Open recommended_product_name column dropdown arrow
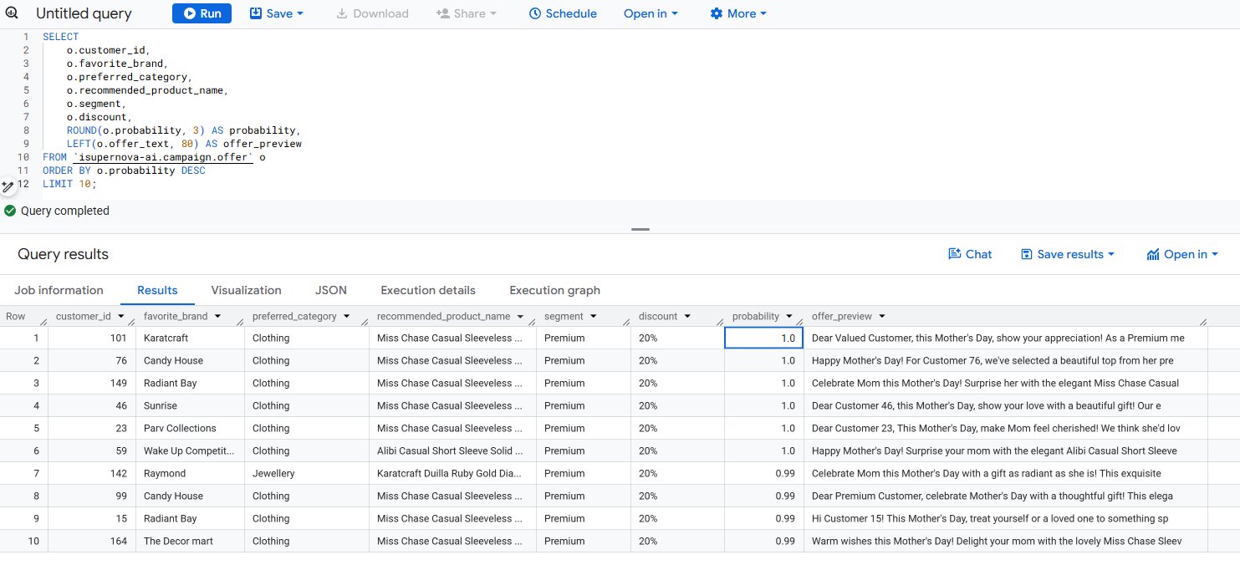The image size is (1240, 565). coord(520,317)
